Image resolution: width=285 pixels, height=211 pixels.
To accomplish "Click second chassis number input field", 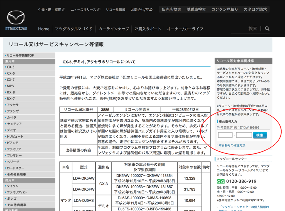I will (244, 135).
